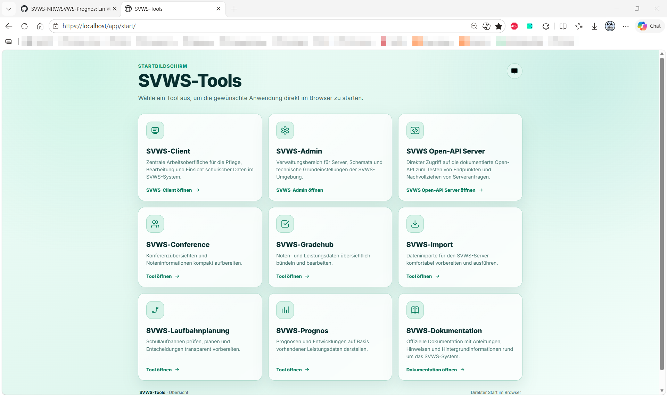Go back to the previous page

click(9, 26)
